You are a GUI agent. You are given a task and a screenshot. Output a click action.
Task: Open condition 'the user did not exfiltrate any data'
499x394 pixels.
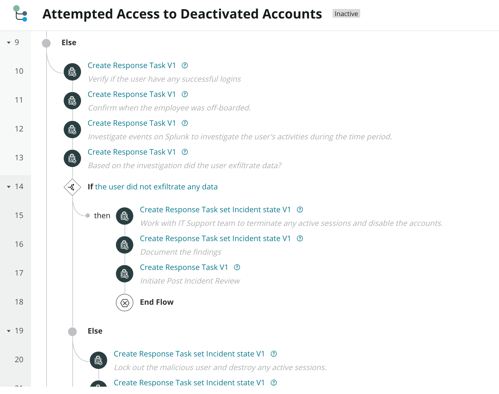pyautogui.click(x=156, y=187)
